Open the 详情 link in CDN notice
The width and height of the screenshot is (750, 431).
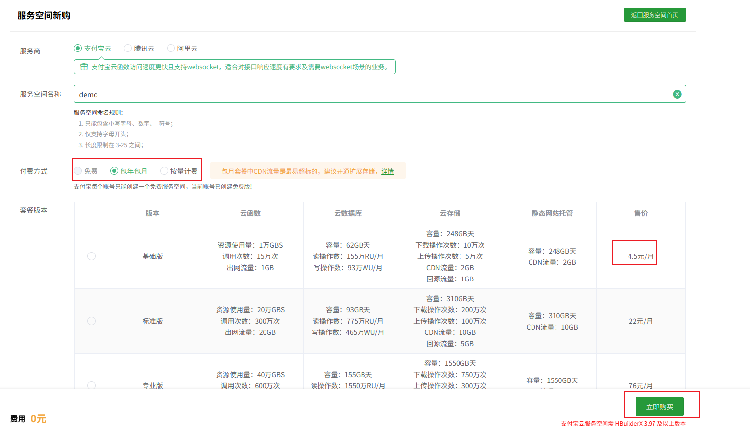pos(387,171)
